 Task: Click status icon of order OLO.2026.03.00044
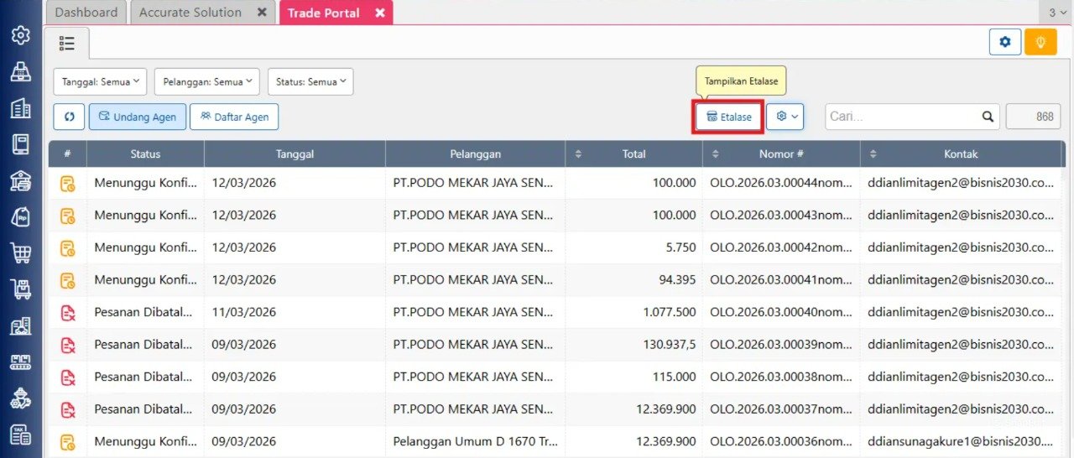pos(68,183)
